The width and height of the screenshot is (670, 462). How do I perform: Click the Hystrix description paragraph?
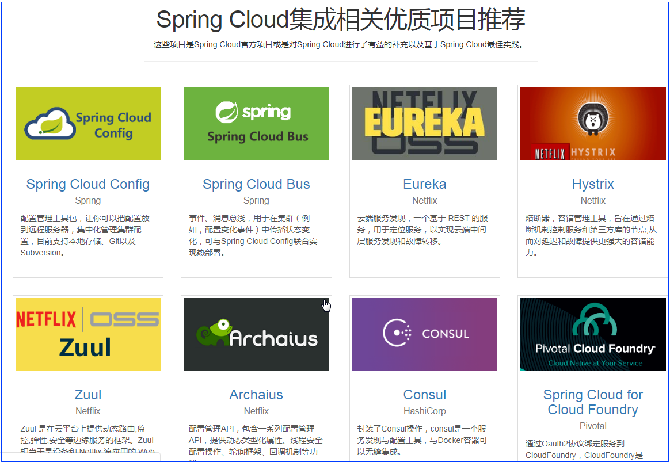coord(591,235)
